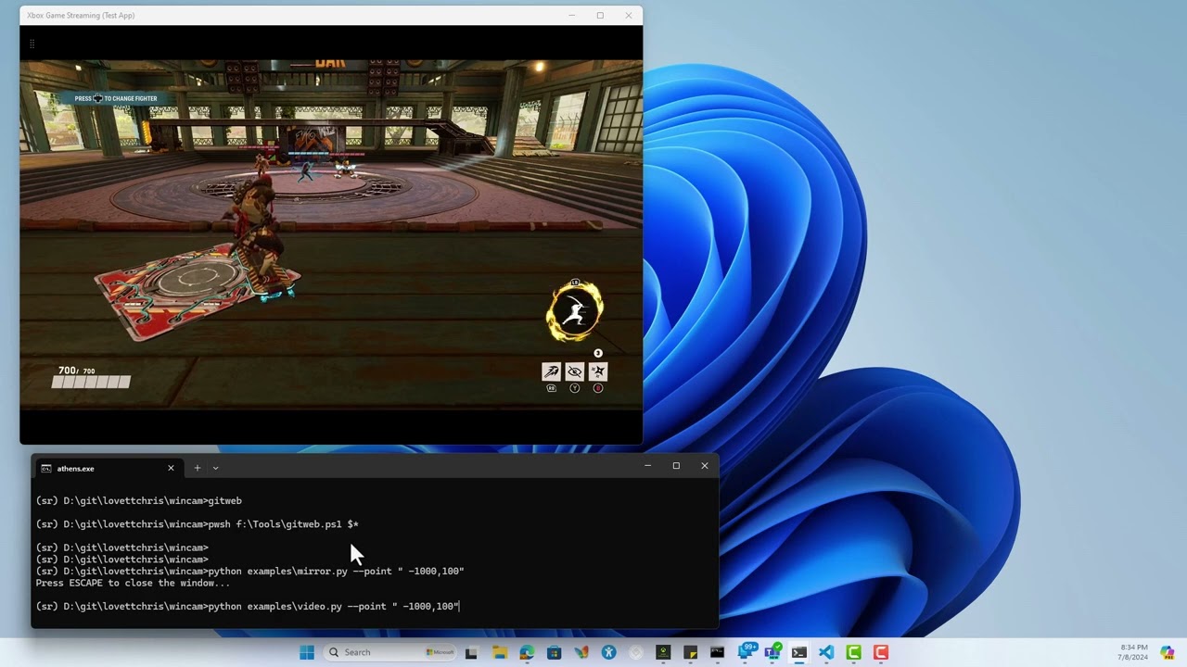Open the red Camtasia recorder taskbar icon
This screenshot has width=1187, height=667.
pos(880,652)
